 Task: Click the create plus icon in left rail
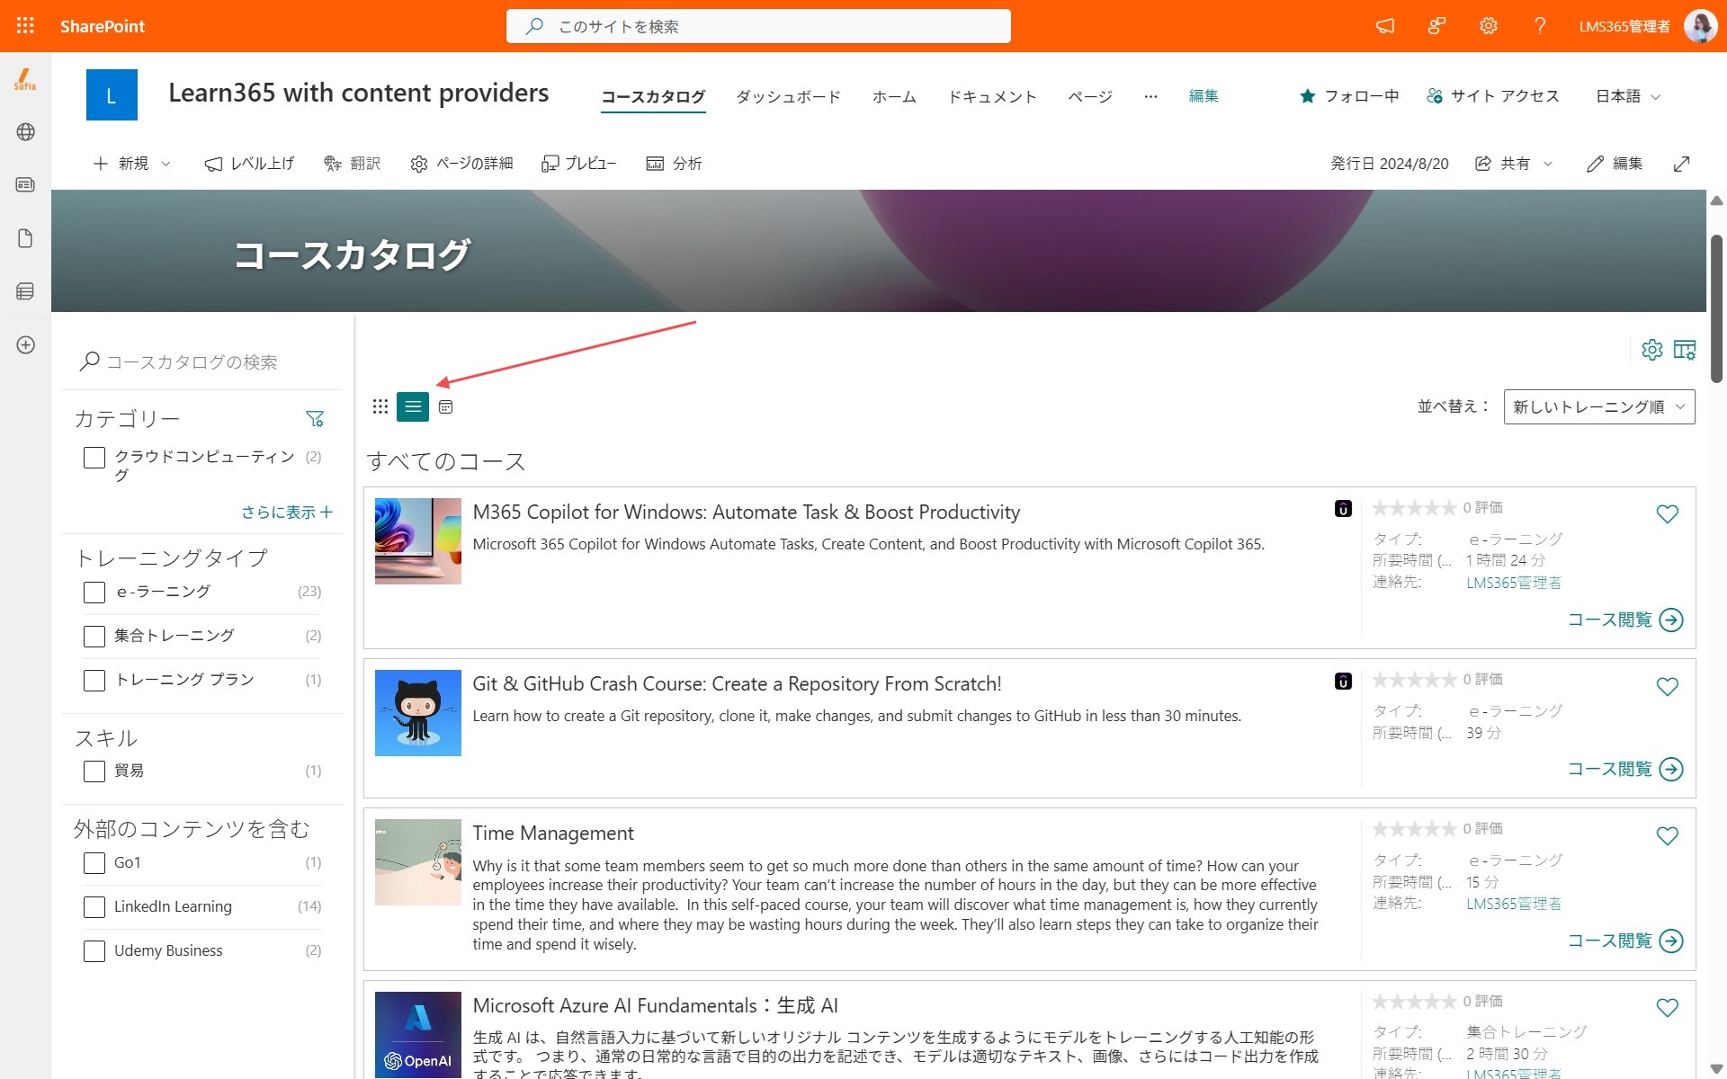(x=25, y=345)
